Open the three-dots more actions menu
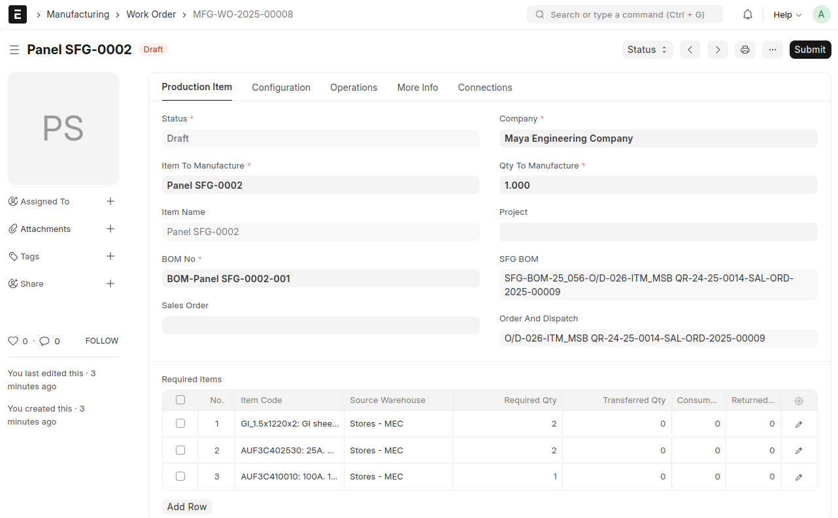This screenshot has width=838, height=518. click(x=773, y=50)
